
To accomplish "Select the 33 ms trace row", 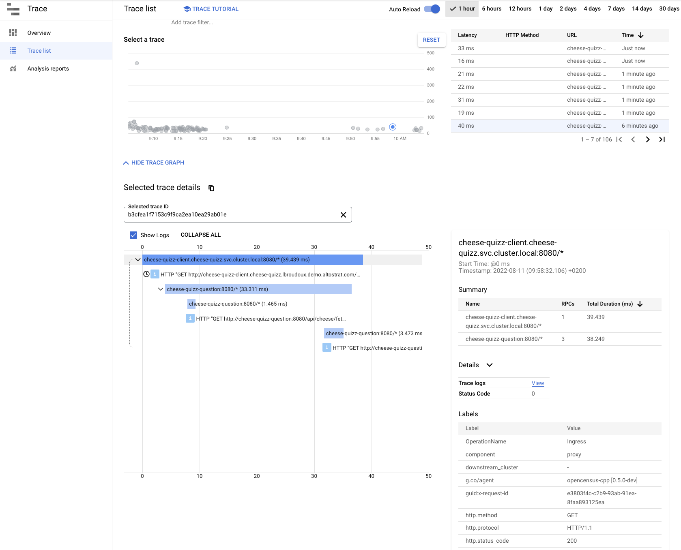I will pyautogui.click(x=560, y=48).
